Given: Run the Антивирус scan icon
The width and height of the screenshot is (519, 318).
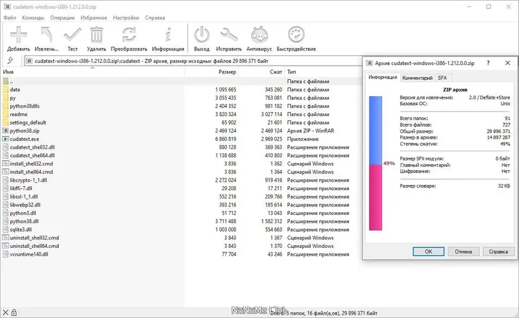Looking at the screenshot, I should coord(259,35).
